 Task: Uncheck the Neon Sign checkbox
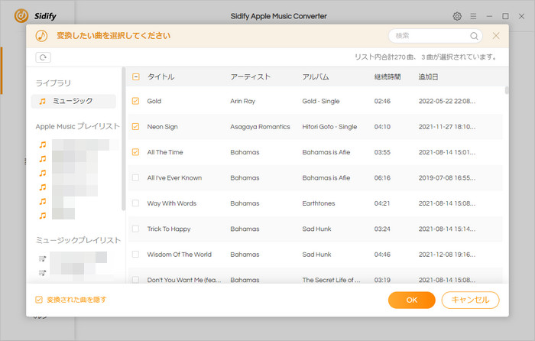coord(136,127)
